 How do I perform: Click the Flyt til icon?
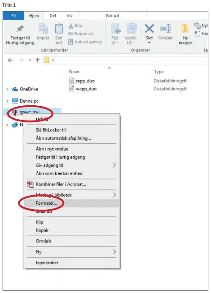tap(115, 29)
